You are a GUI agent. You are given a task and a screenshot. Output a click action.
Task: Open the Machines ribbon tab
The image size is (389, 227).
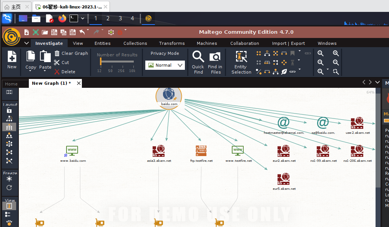(x=207, y=43)
